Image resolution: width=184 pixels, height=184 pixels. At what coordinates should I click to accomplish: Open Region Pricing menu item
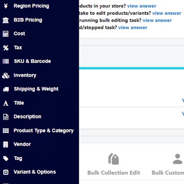pyautogui.click(x=31, y=6)
